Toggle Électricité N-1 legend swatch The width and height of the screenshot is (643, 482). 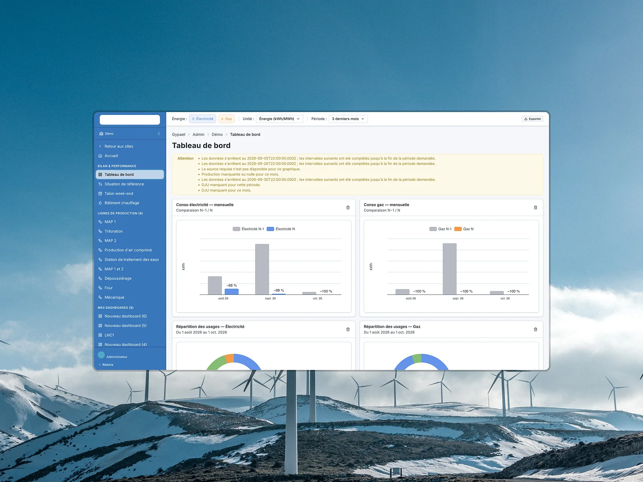tap(236, 229)
